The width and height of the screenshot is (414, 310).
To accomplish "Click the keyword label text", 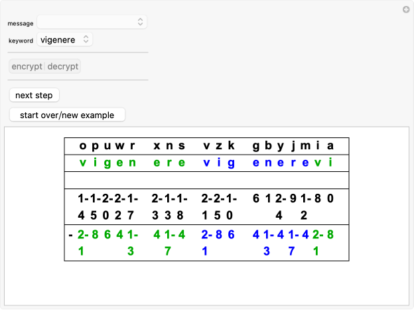I will point(21,40).
